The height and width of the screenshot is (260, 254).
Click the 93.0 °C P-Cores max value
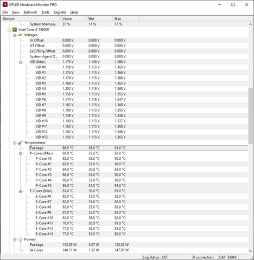click(x=120, y=153)
